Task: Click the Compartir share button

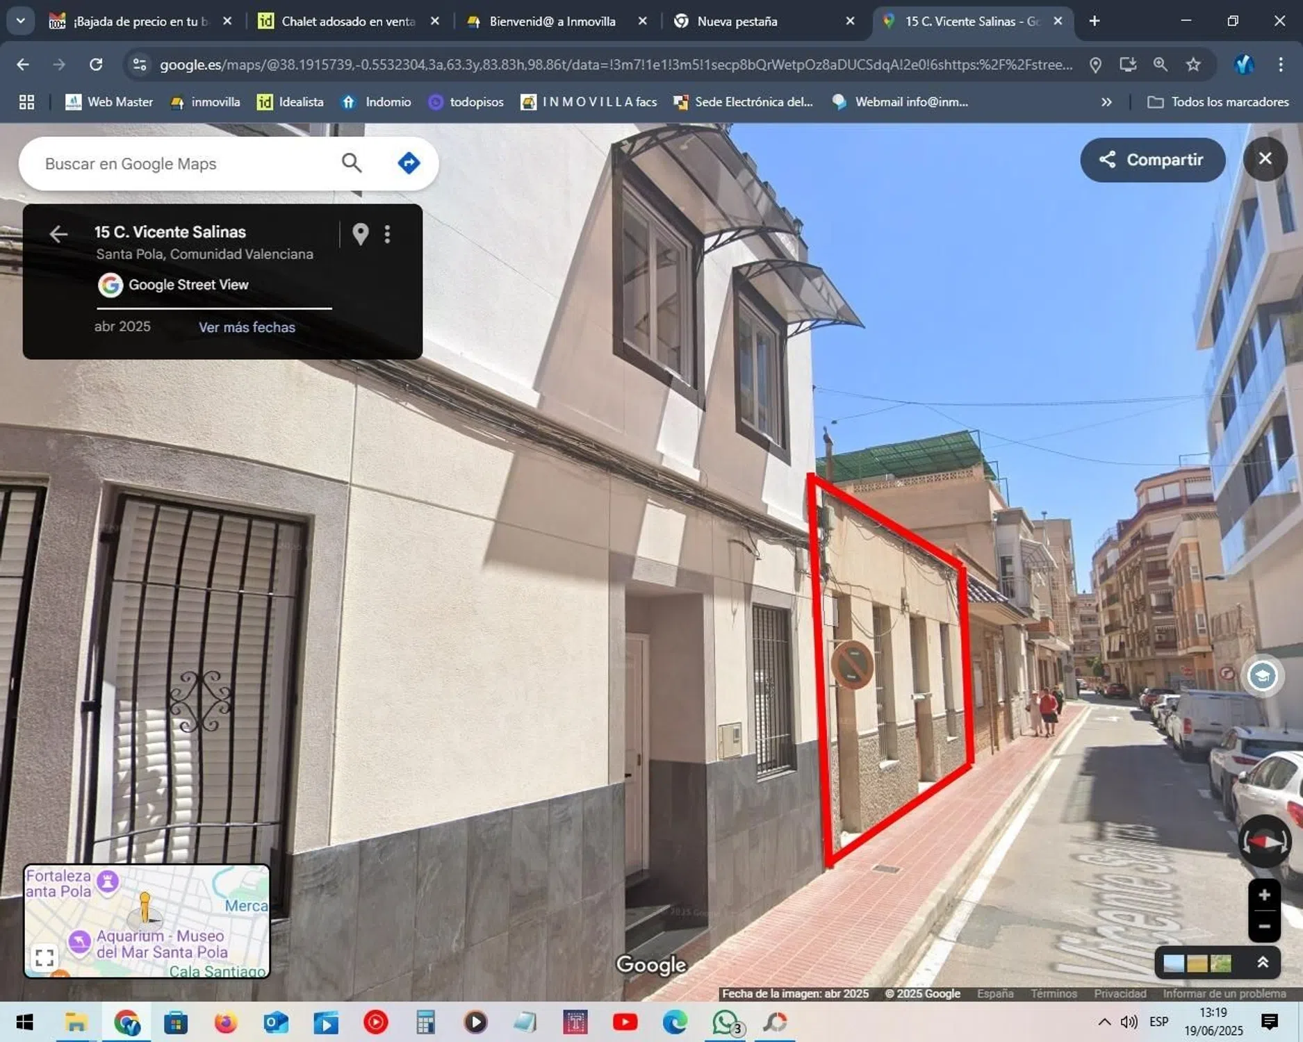Action: [1152, 160]
